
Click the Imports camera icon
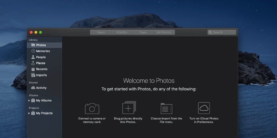tap(33, 75)
